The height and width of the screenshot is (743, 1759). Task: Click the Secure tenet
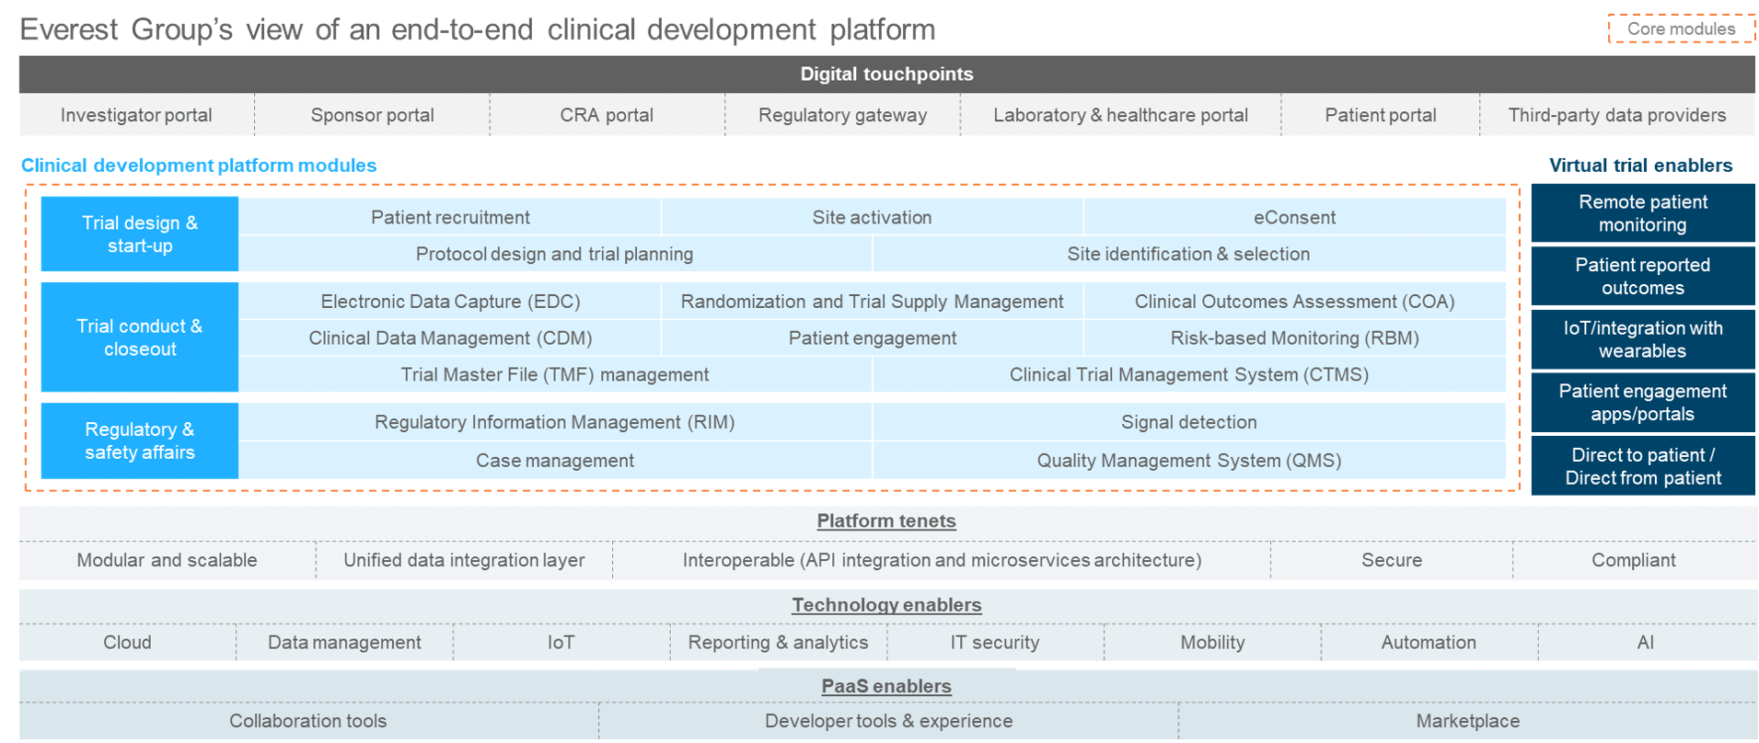point(1392,560)
